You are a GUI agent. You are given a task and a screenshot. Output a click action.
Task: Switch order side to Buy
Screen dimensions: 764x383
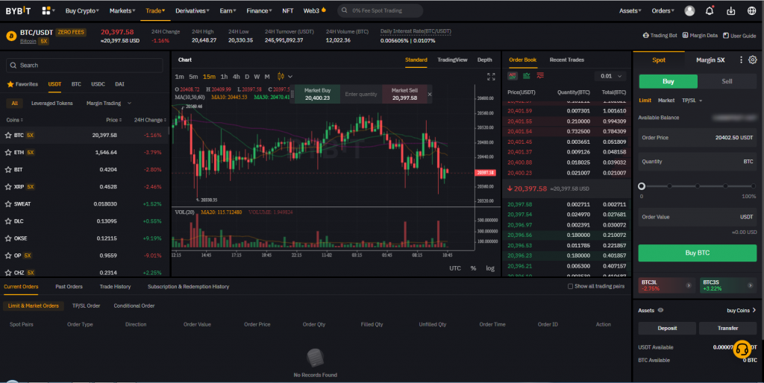click(x=668, y=81)
